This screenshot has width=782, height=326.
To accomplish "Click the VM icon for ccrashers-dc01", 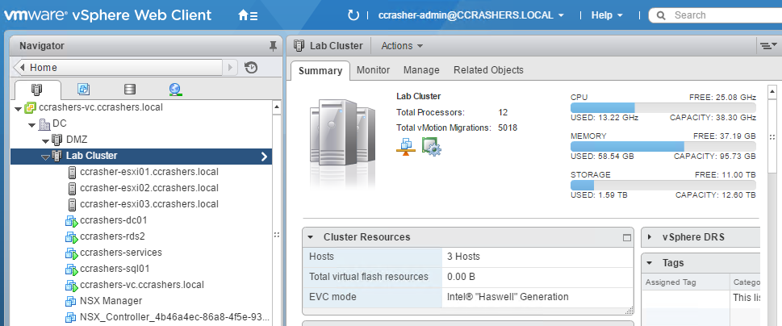I will point(71,221).
